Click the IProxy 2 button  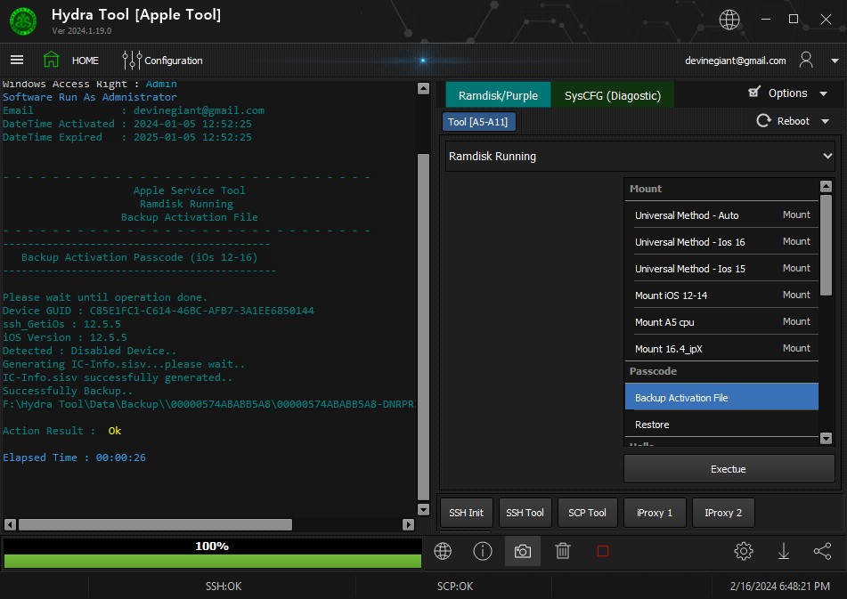[x=723, y=513]
